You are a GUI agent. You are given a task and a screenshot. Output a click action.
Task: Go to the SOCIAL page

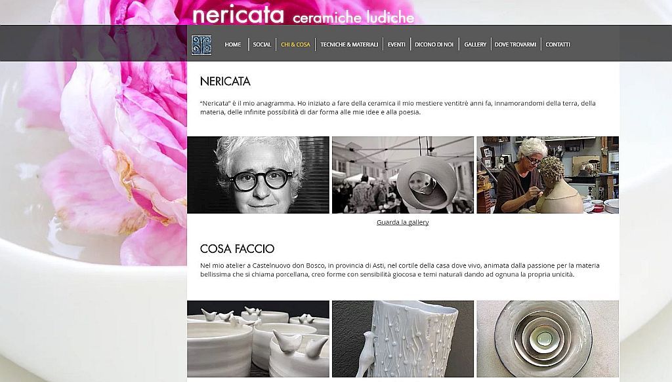[x=262, y=45]
